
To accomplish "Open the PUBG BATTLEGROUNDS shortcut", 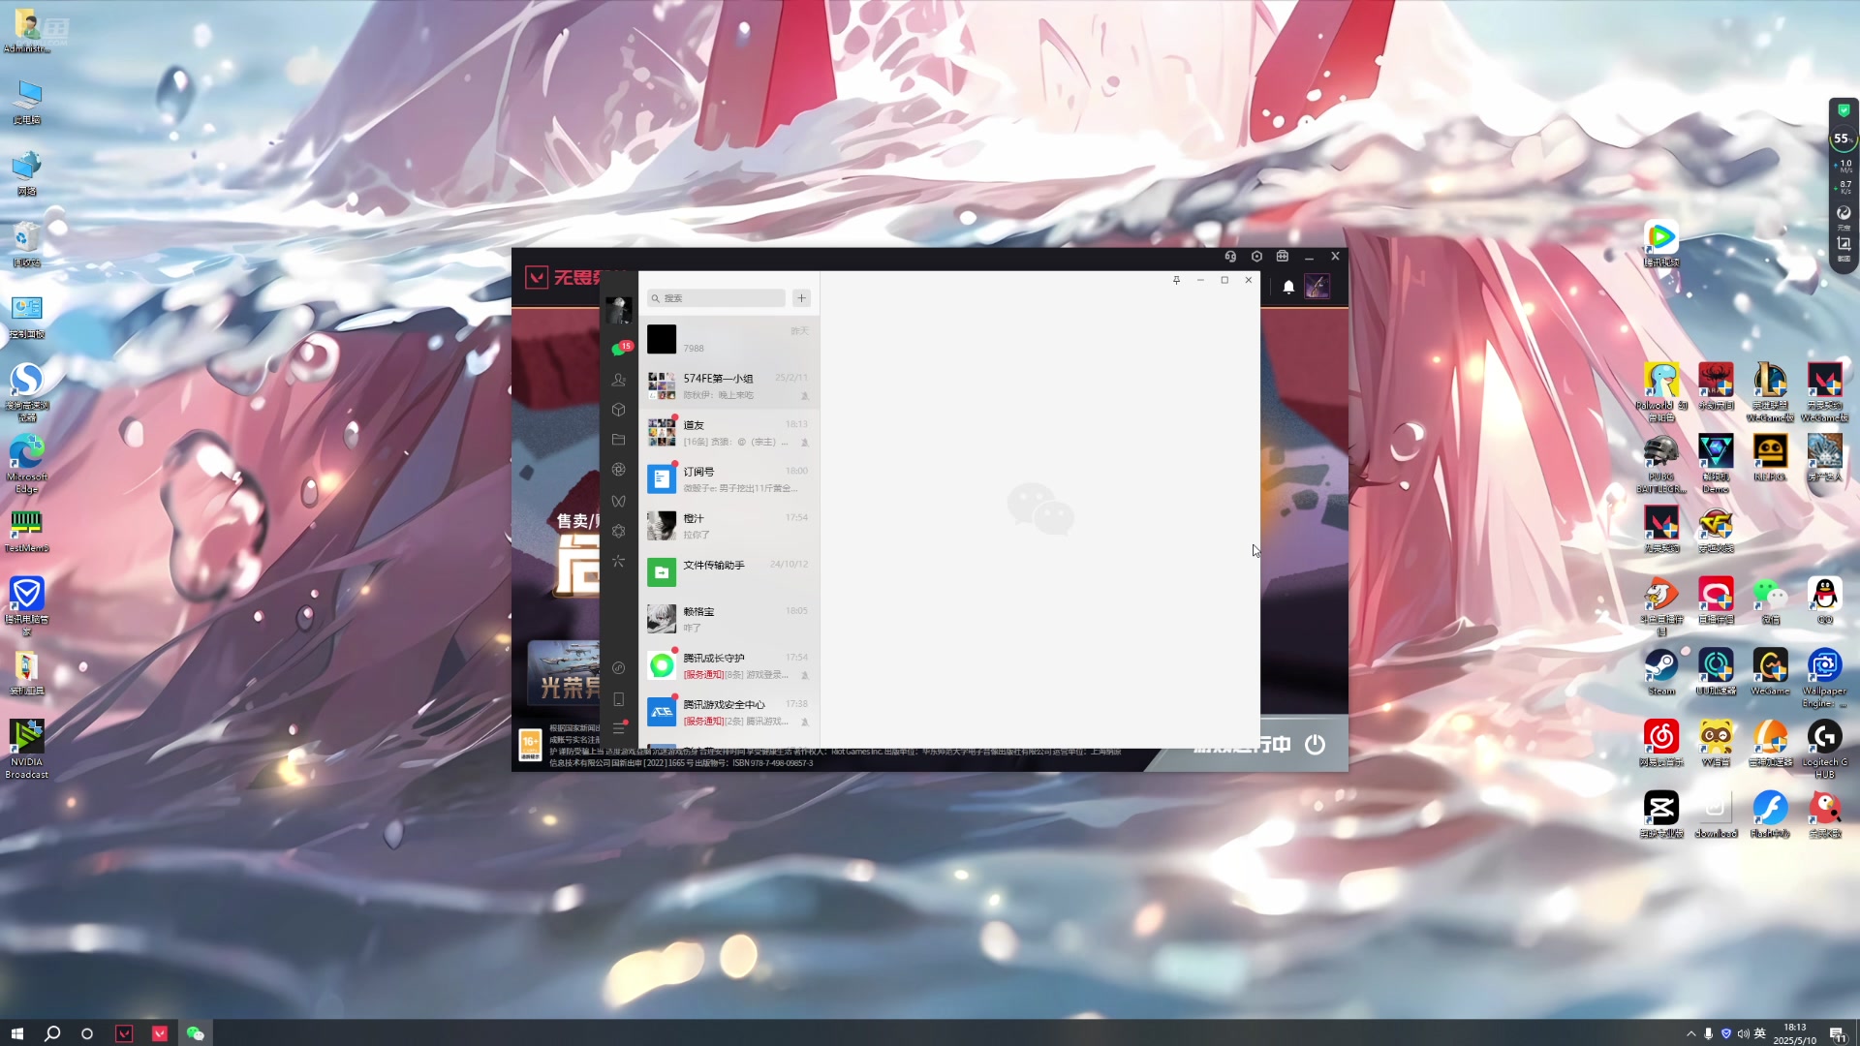I will point(1661,463).
